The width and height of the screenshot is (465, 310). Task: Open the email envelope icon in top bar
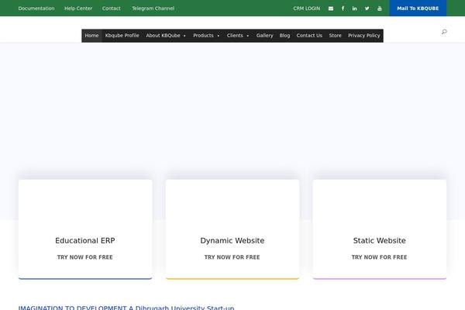(x=331, y=9)
